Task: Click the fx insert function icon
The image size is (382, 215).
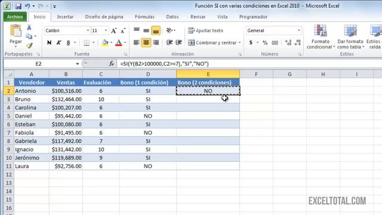Action: [x=112, y=64]
